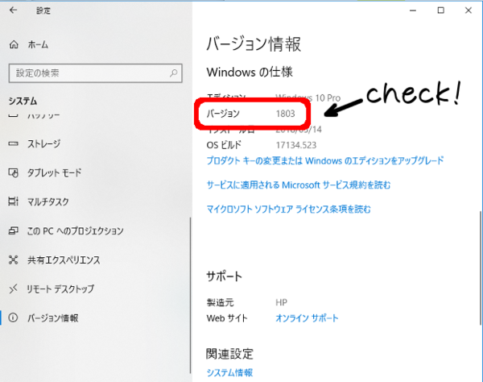Select the manufacturer value HP
Viewport: 483px width, 382px height.
tap(281, 302)
